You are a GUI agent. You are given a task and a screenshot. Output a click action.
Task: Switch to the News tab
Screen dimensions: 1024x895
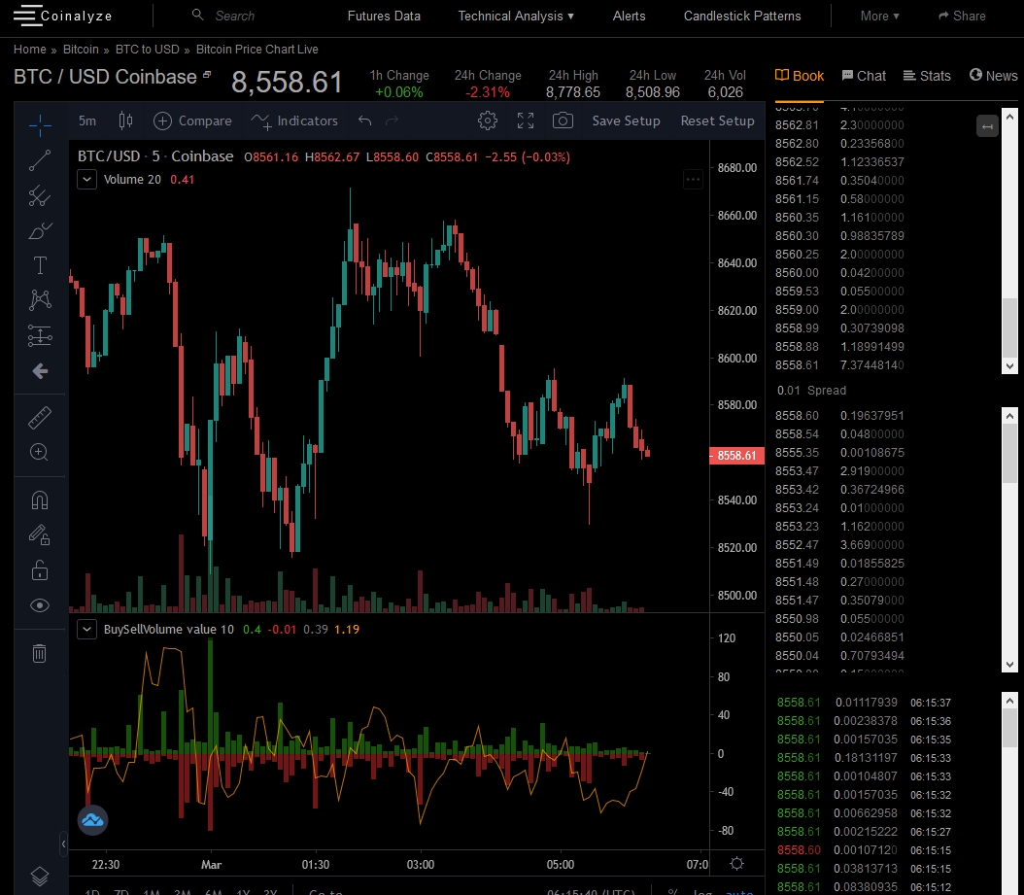(x=993, y=76)
